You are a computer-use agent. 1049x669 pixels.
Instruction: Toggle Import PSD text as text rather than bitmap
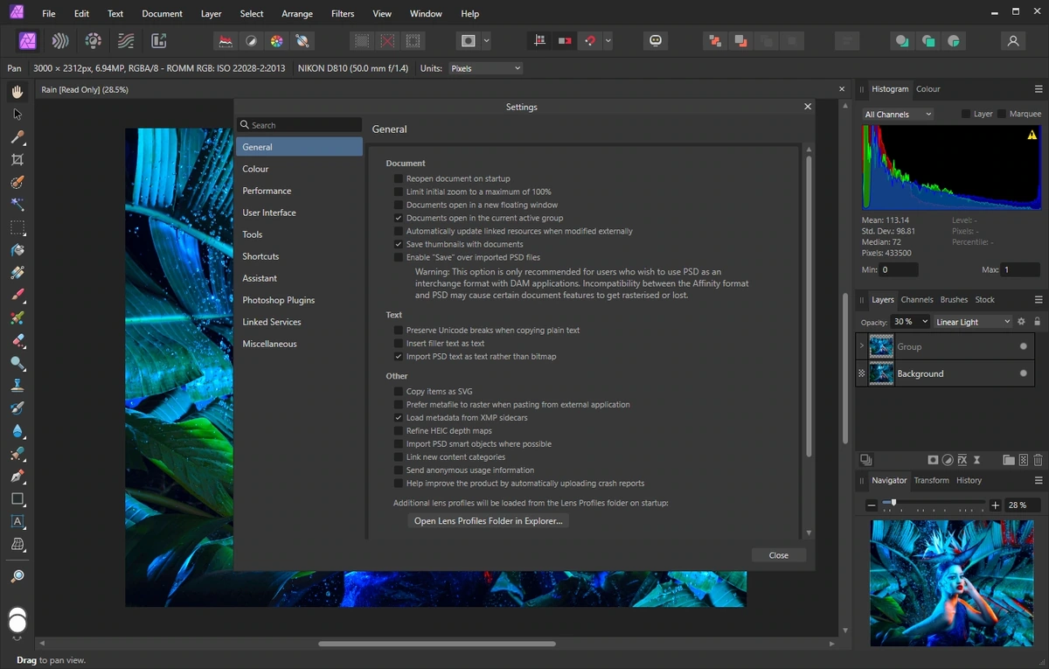(399, 357)
